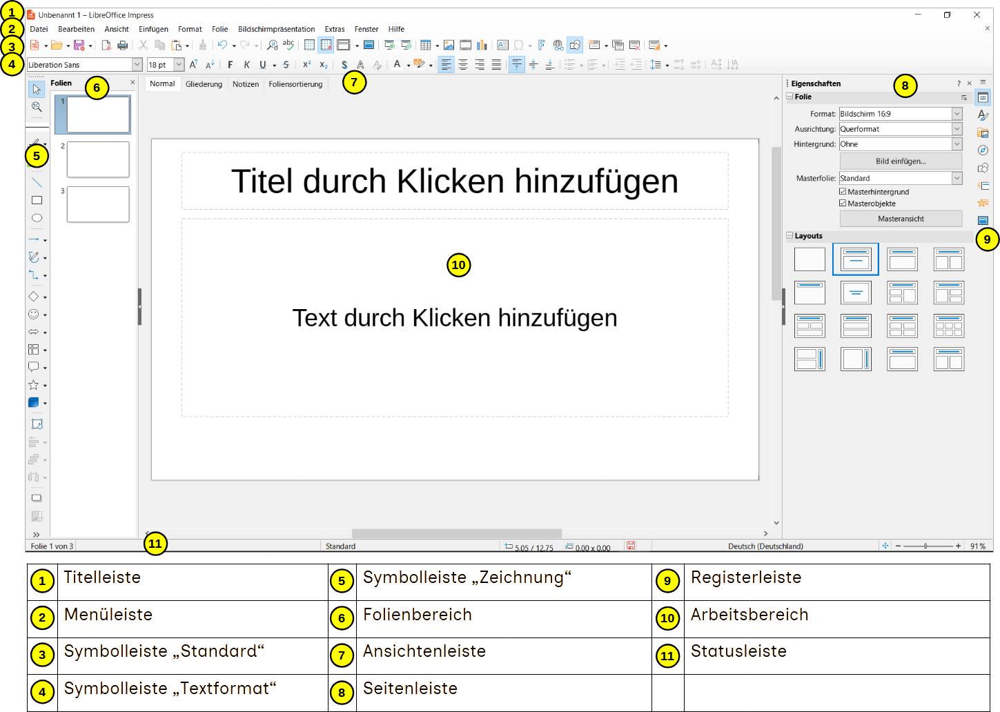The height and width of the screenshot is (712, 1000).
Task: Open the font name dropdown
Action: pos(137,65)
